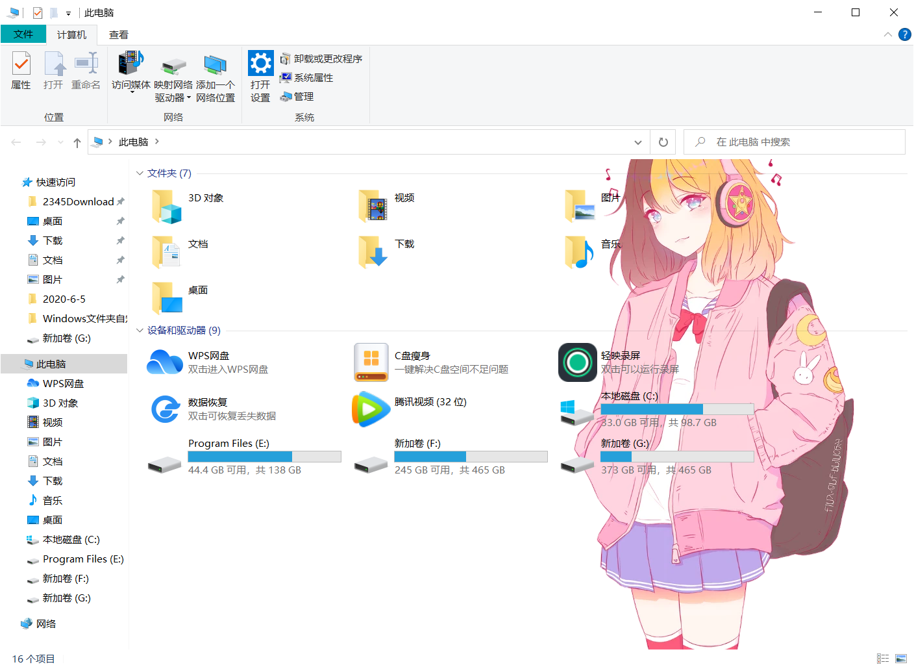The height and width of the screenshot is (669, 914).
Task: Collapse the 设备和驱动器 (9) group
Action: (140, 330)
